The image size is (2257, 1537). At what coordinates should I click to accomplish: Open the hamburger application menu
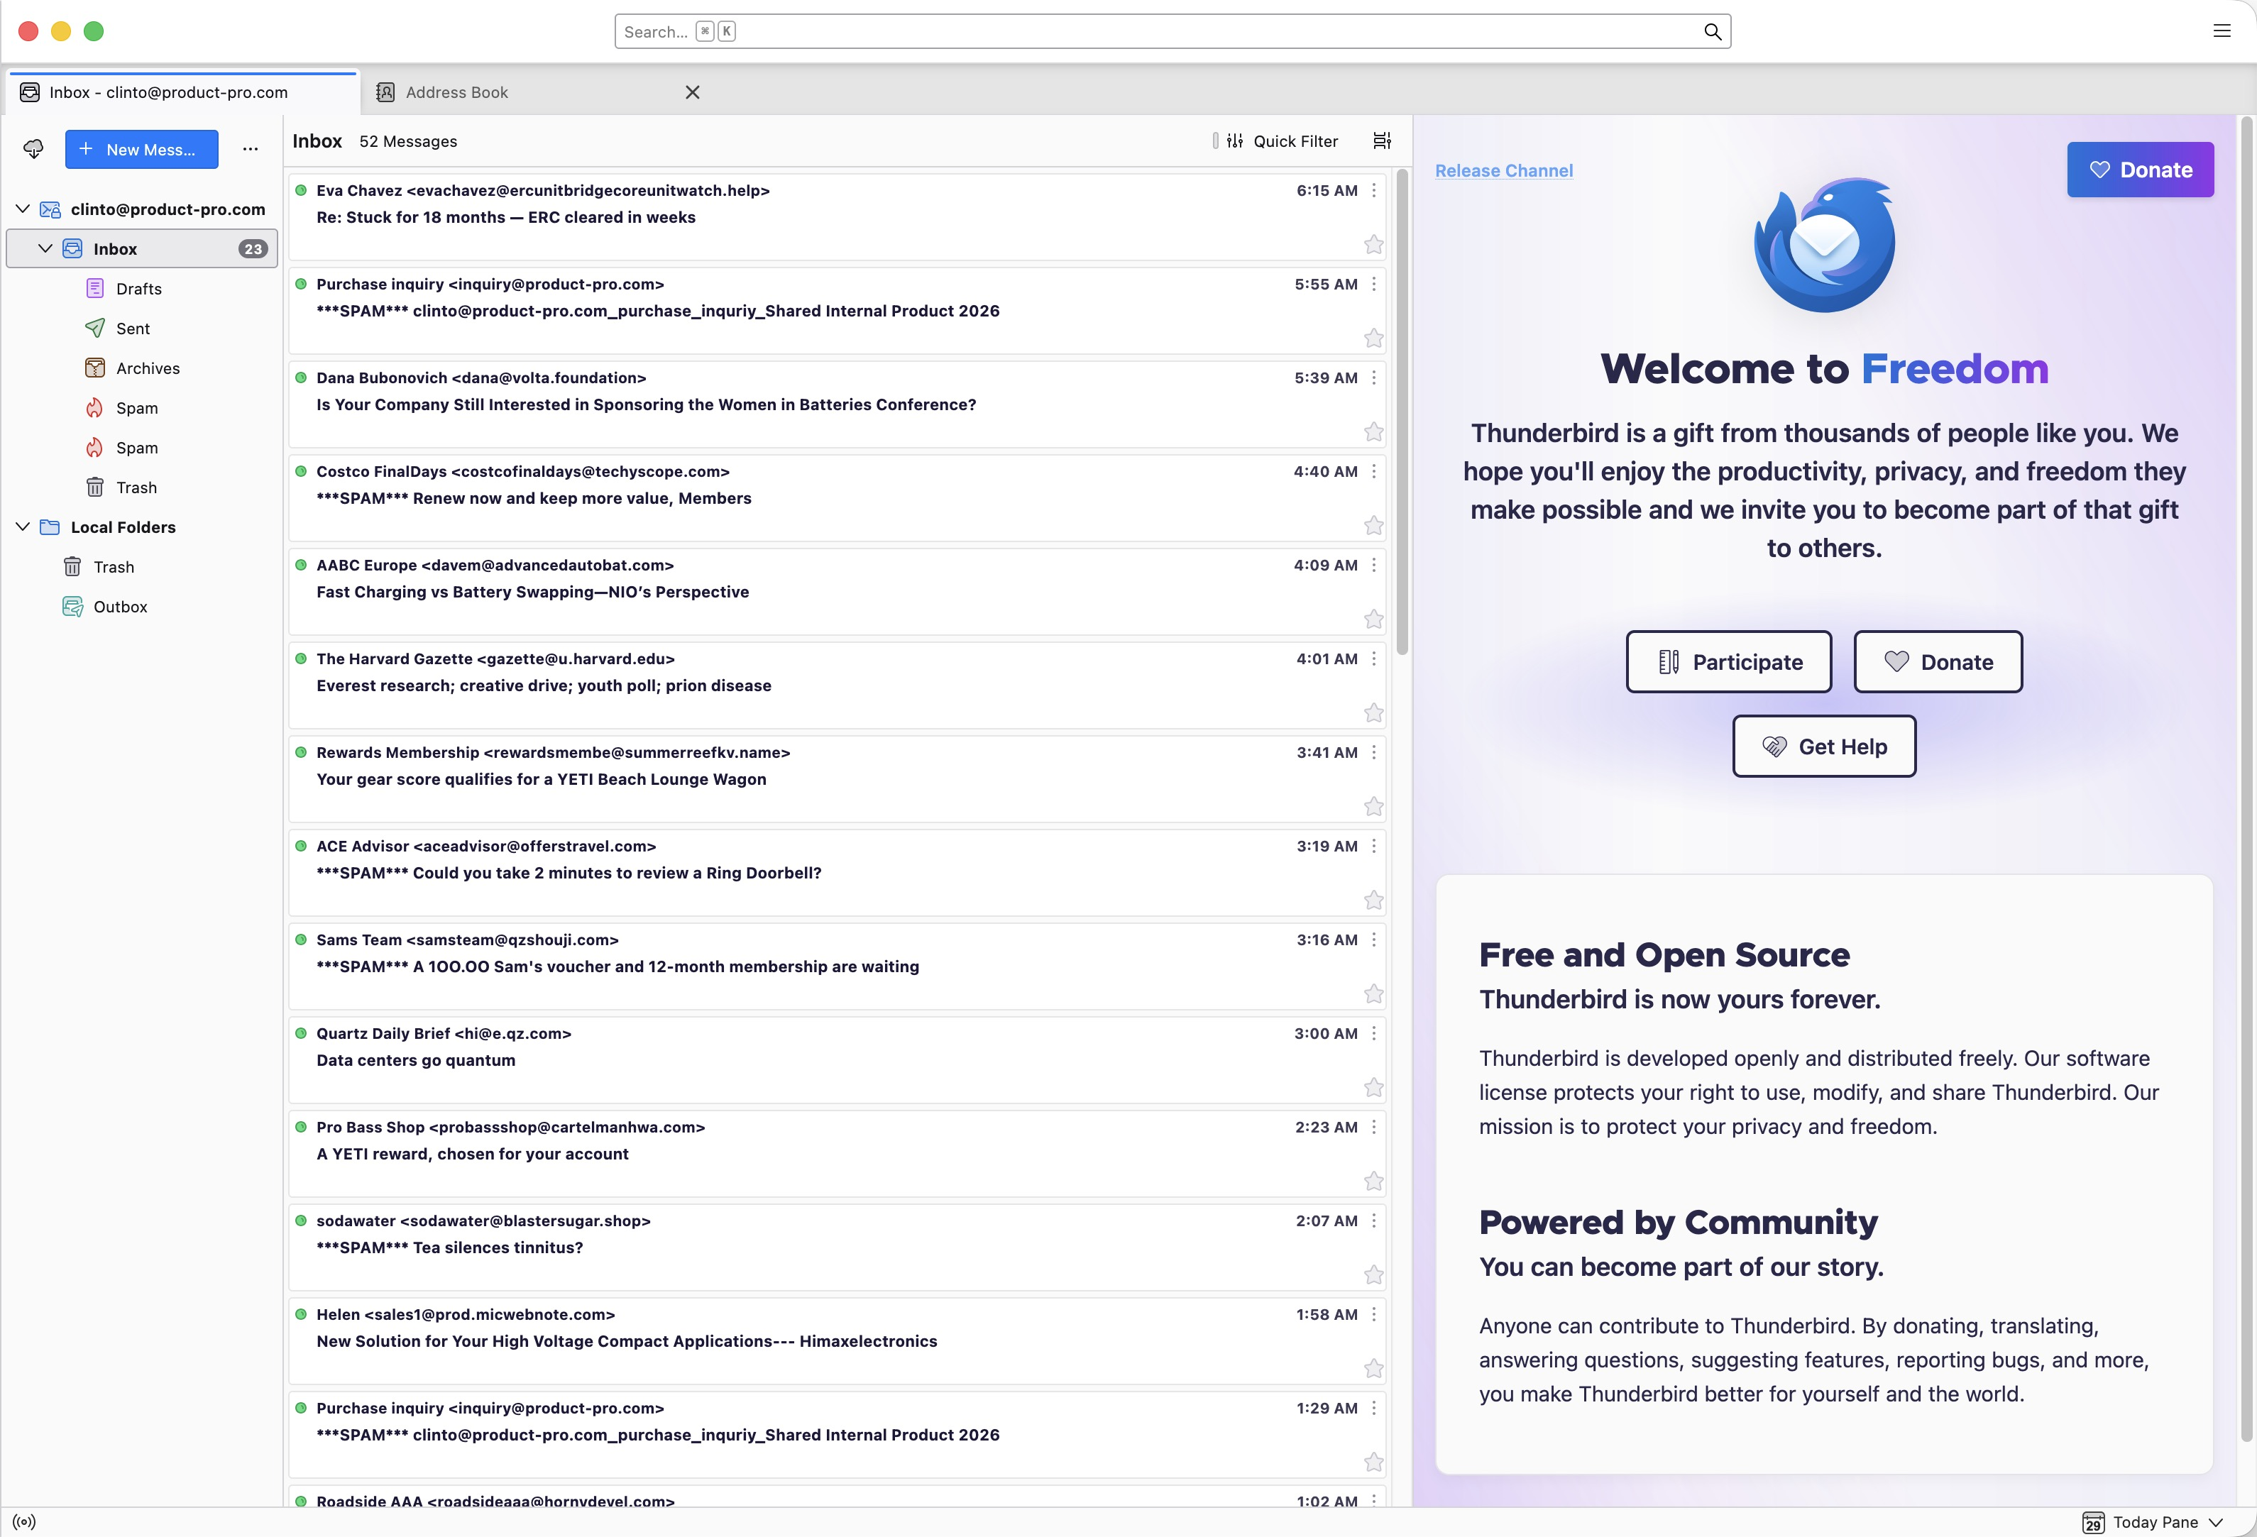point(2221,31)
